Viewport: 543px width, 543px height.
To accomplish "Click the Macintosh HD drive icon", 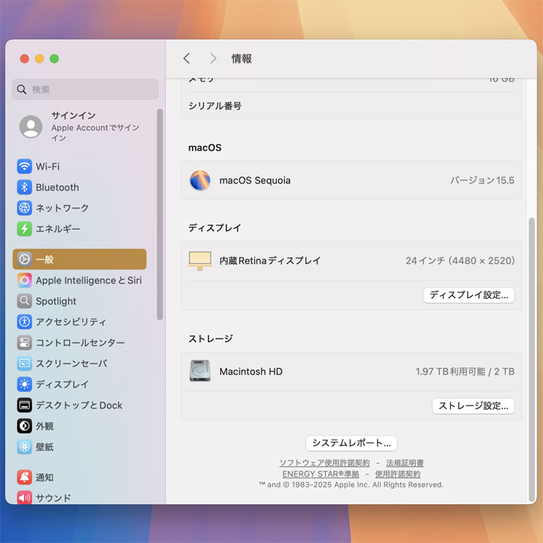I will [x=200, y=371].
